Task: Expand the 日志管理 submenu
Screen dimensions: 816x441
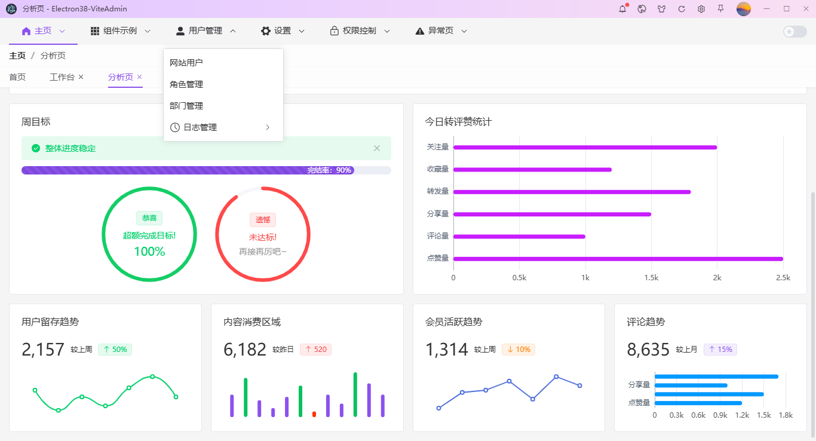Action: click(222, 127)
